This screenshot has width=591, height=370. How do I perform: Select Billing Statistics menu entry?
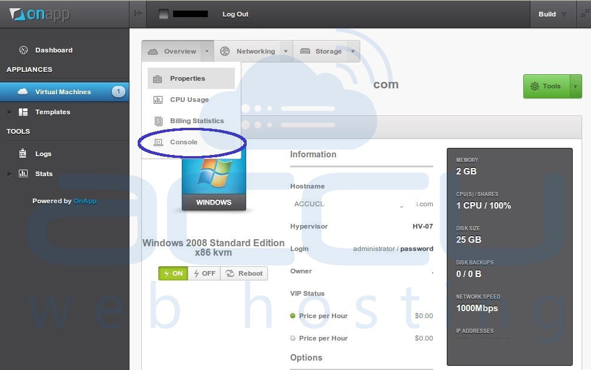coord(191,121)
